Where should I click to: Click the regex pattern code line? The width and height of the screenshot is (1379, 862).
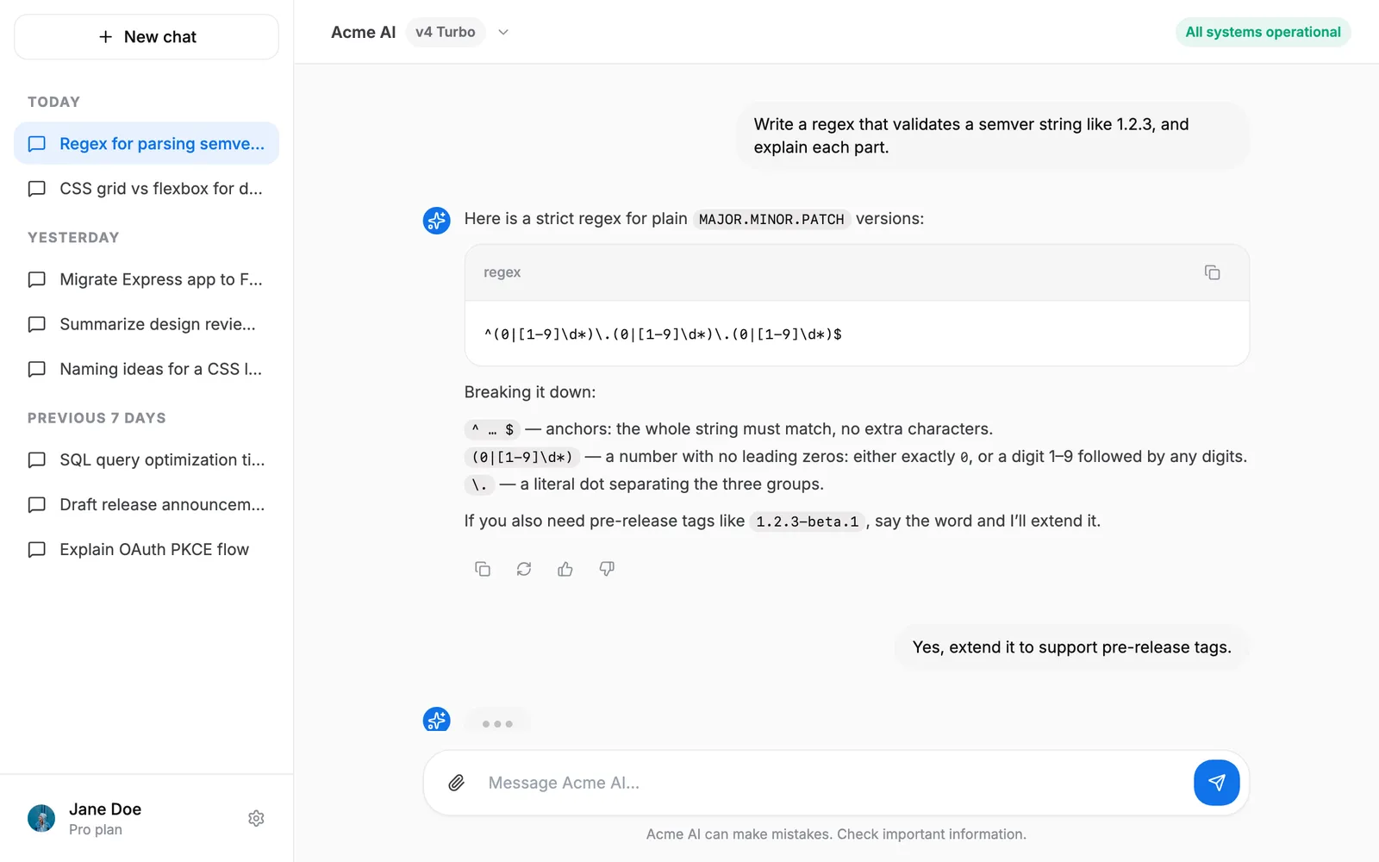tap(663, 334)
